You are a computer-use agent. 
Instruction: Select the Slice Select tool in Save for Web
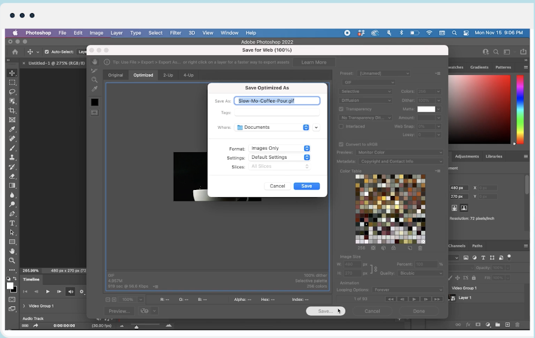point(95,71)
